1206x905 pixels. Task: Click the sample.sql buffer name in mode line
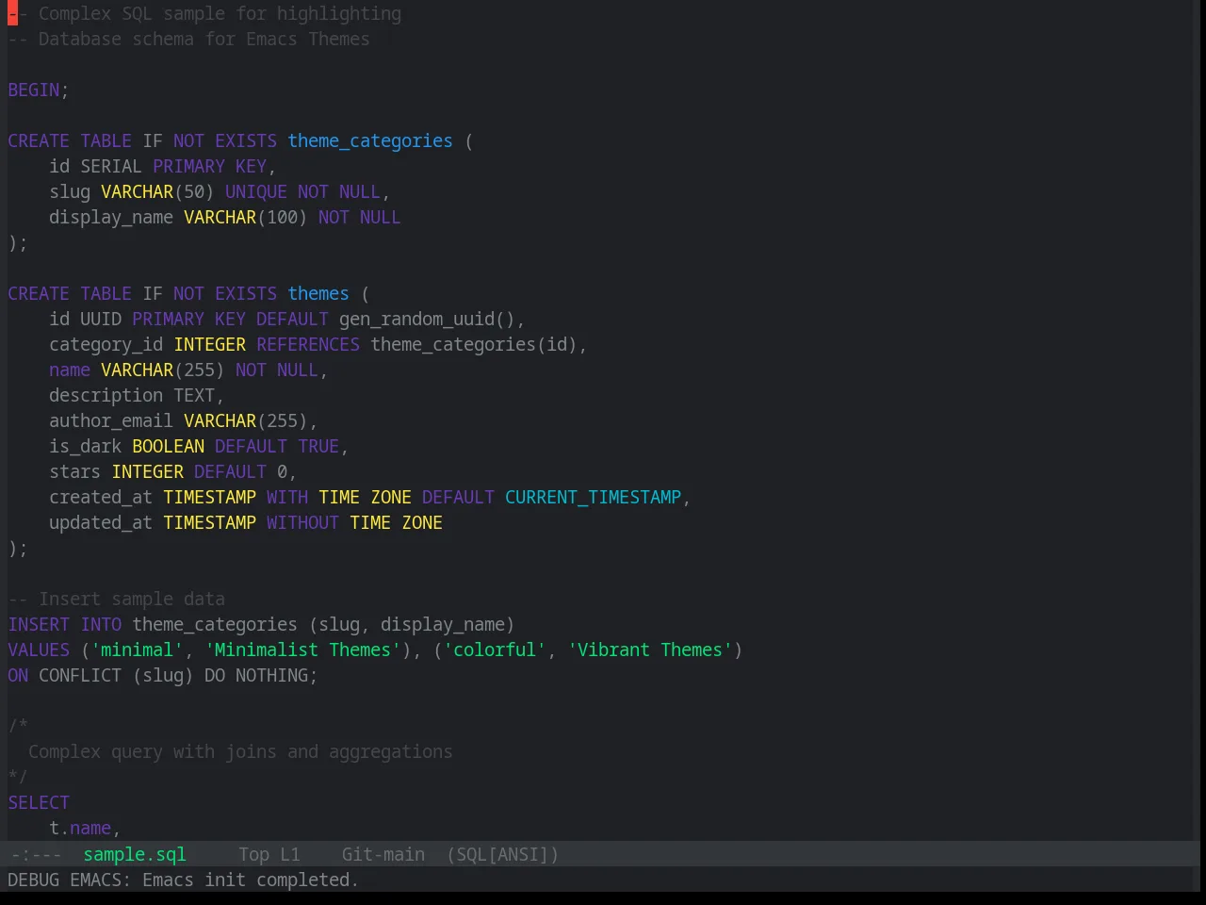pyautogui.click(x=135, y=854)
